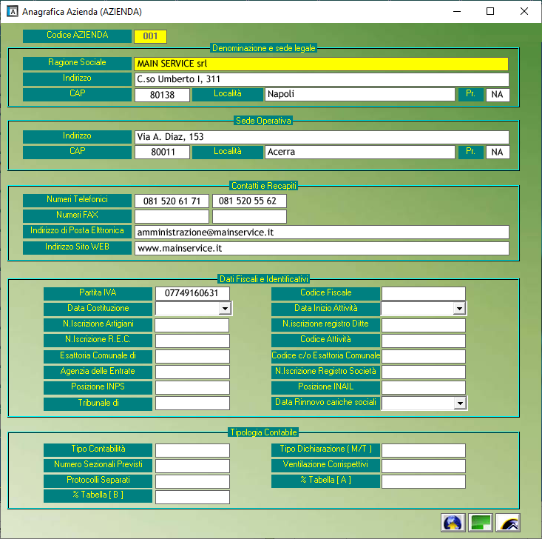Click the N.Iscrizione R.E.C. field
The width and height of the screenshot is (542, 539).
(192, 341)
